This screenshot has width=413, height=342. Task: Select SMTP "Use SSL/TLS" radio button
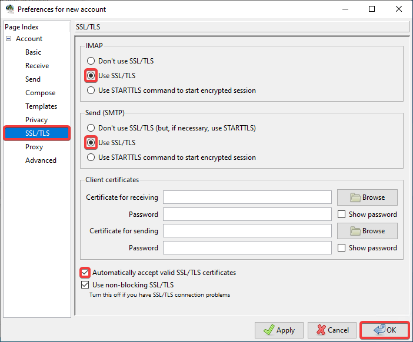[91, 142]
